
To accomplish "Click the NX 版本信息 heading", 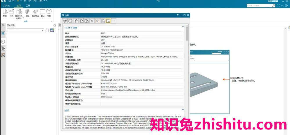I will pyautogui.click(x=71, y=28).
